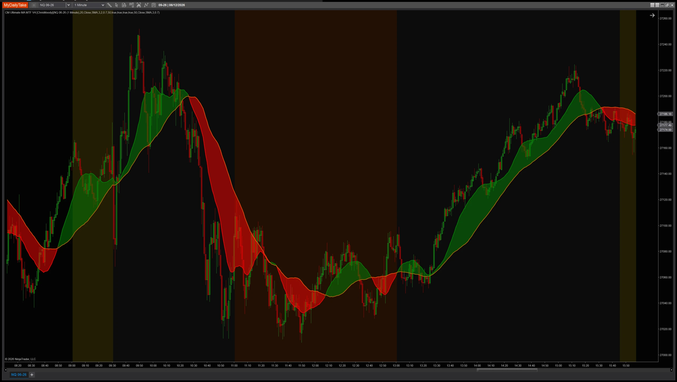
Task: Click the 27100.00 price axis label
Action: pyautogui.click(x=665, y=226)
